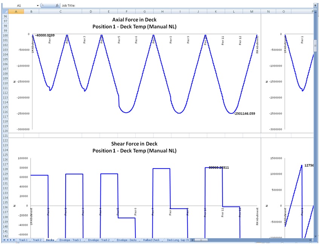Go to the Envelope - Track 2 sheet
Image resolution: width=319 pixels, height=245 pixels.
[x=99, y=240]
